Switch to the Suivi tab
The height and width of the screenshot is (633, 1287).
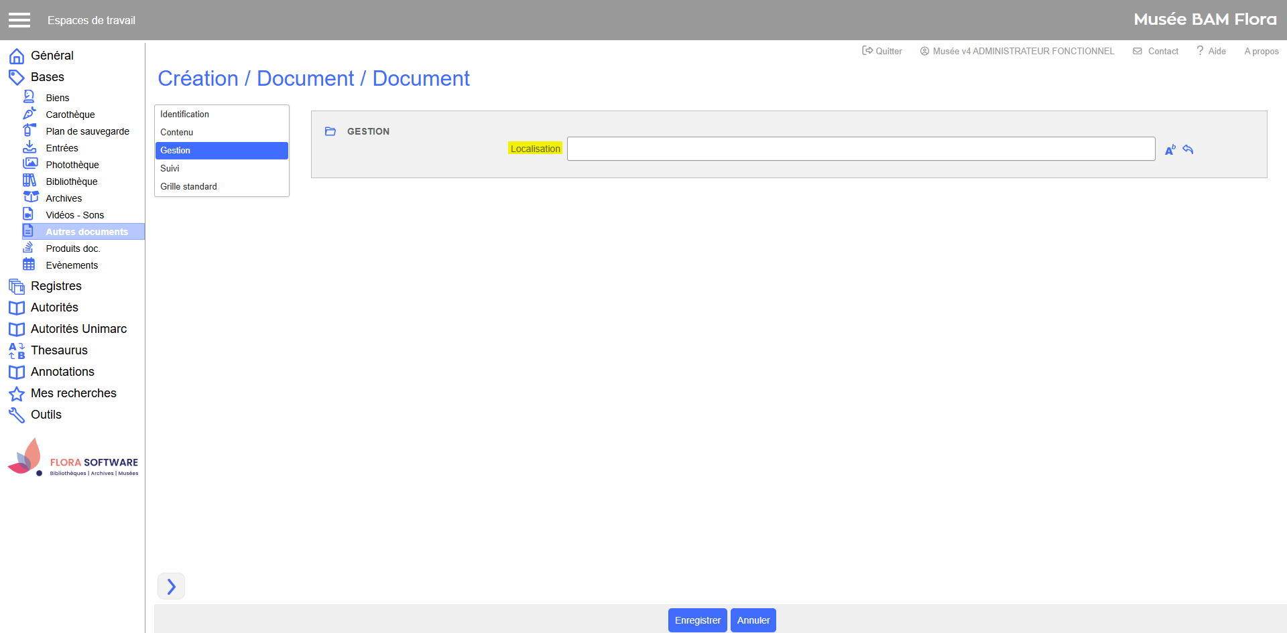(170, 168)
